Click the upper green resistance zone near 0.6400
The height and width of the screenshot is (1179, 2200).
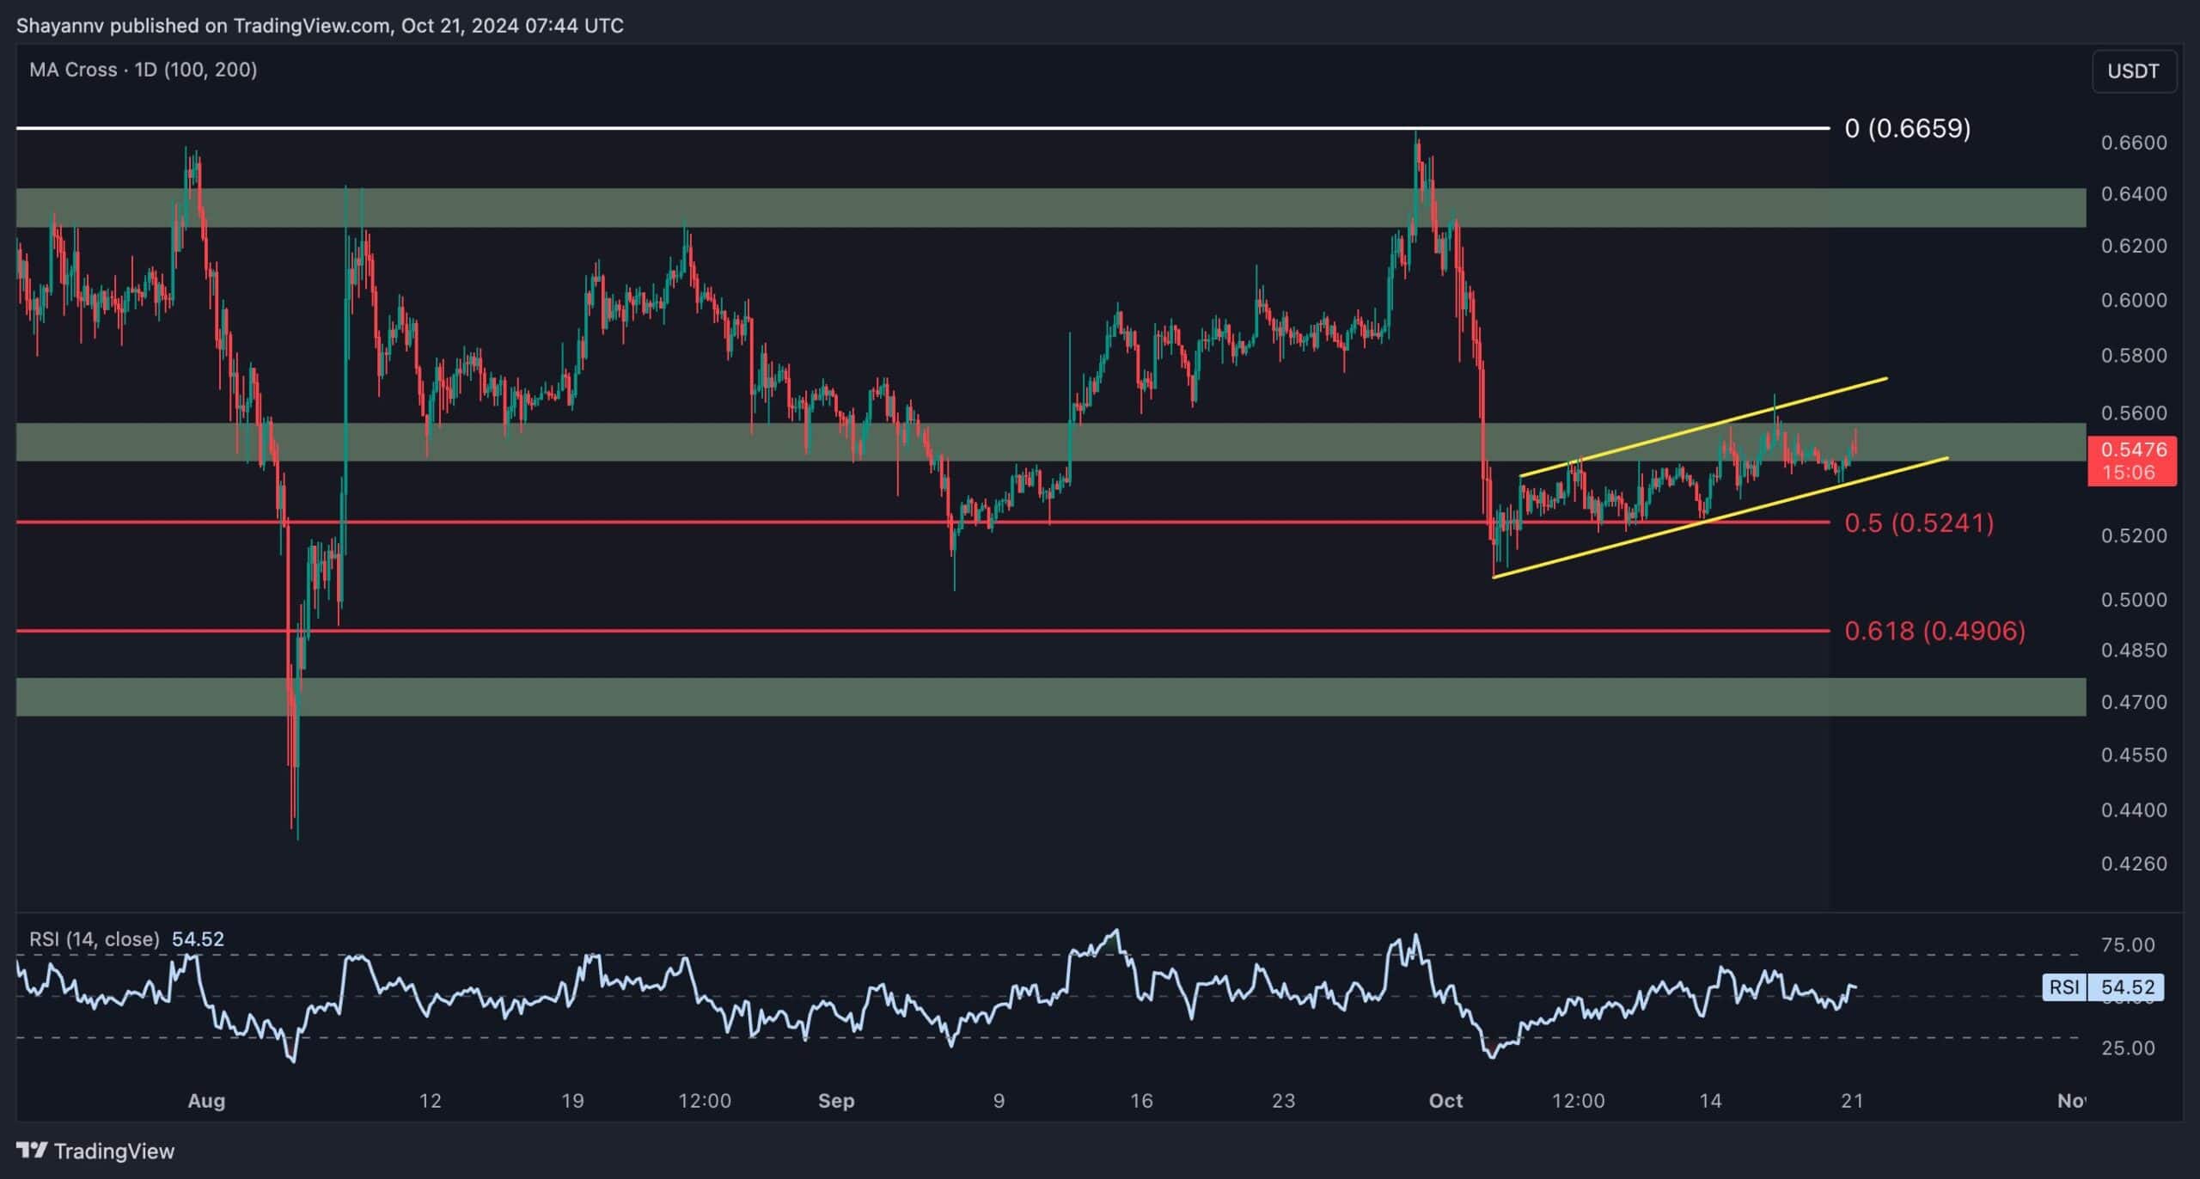point(1051,208)
